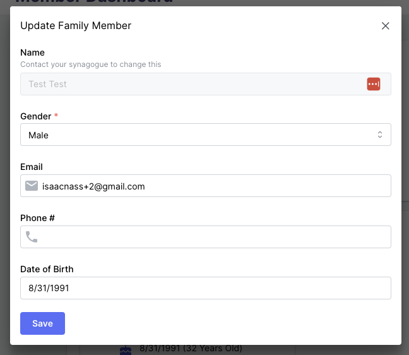Close the Update Family Member dialog

(x=386, y=26)
